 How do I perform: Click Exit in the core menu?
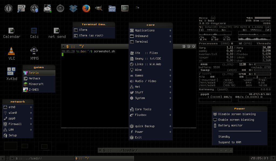(x=138, y=137)
